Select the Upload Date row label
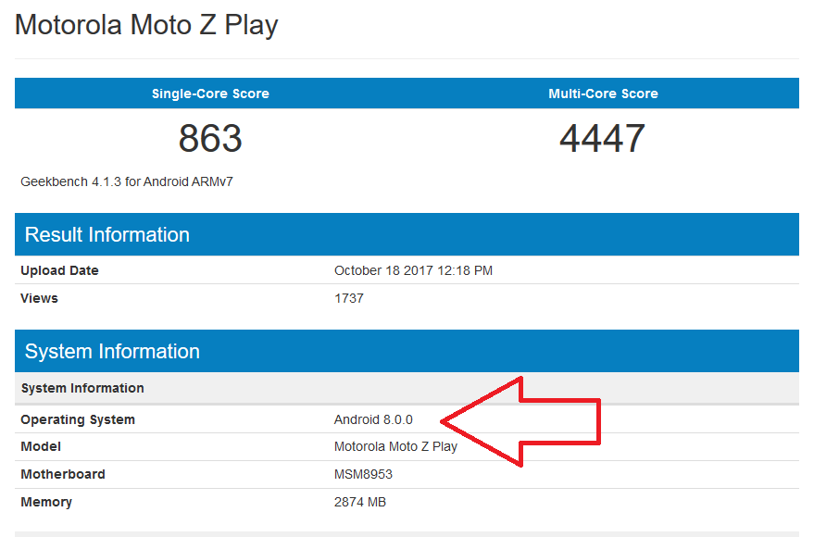The width and height of the screenshot is (814, 537). coord(59,270)
